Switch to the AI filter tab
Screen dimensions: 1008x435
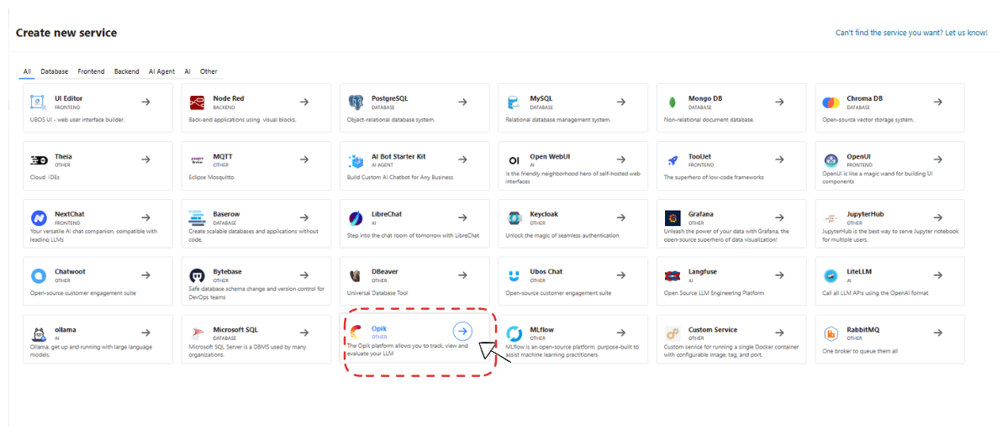pyautogui.click(x=187, y=71)
